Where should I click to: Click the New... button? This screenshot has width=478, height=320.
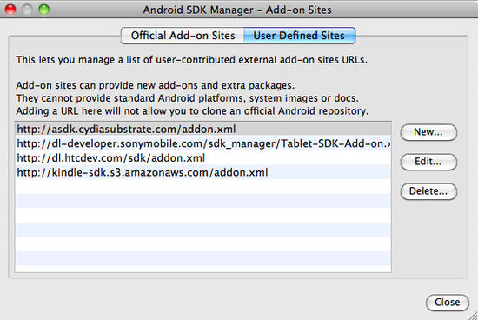click(428, 132)
